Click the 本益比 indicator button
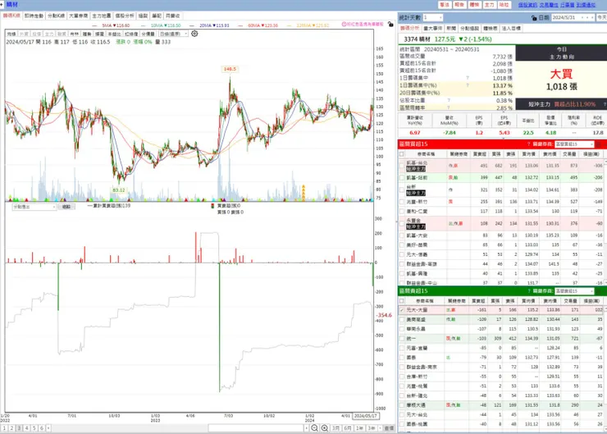This screenshot has height=434, width=607. [114, 34]
